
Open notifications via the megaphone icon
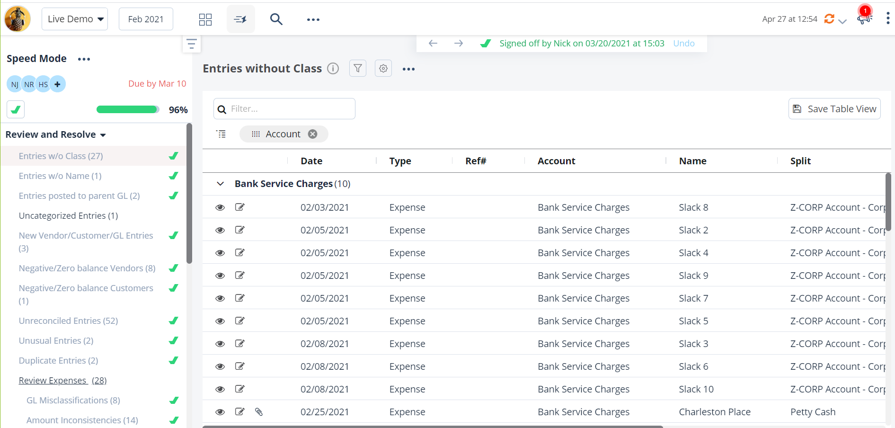click(x=863, y=19)
